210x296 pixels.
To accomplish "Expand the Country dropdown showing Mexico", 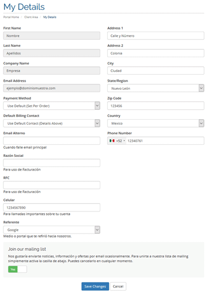I will [155, 123].
